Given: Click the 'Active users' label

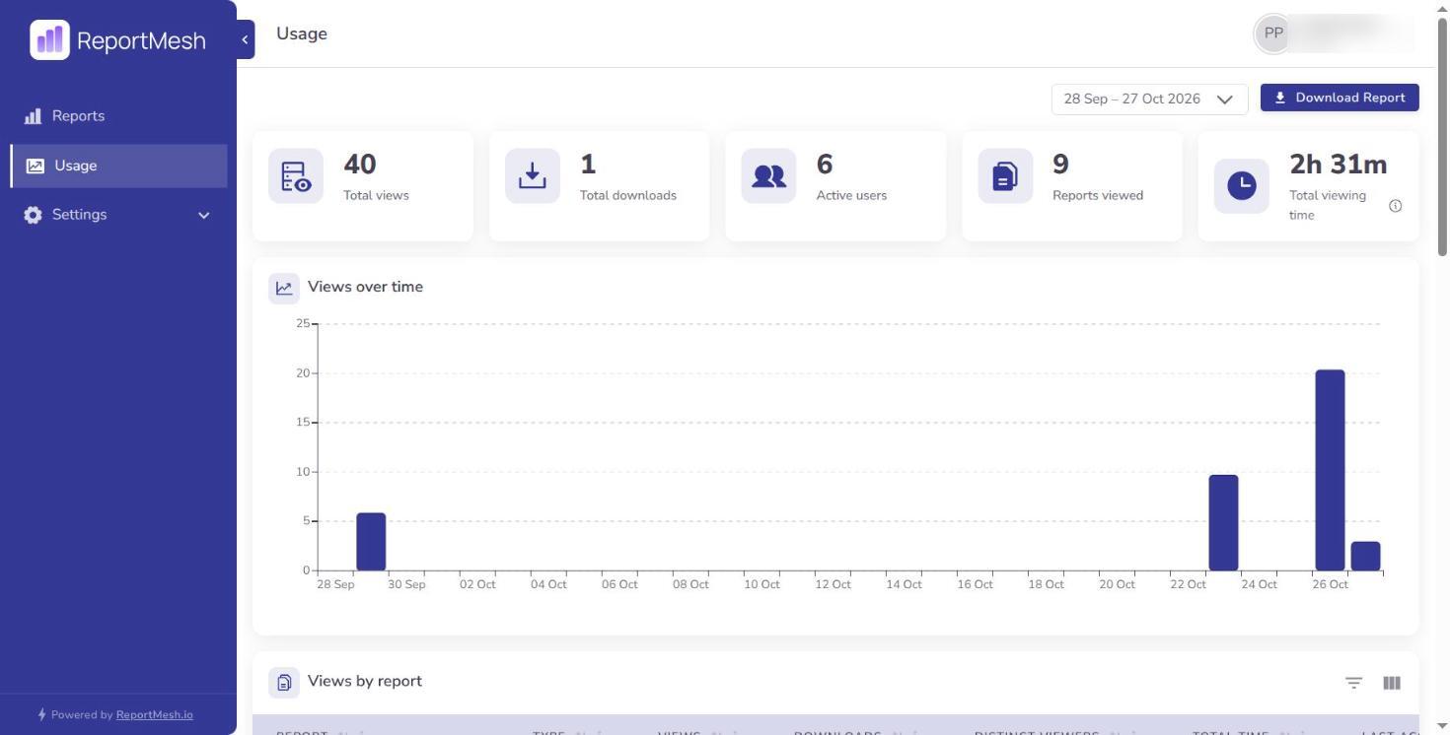Looking at the screenshot, I should point(851,195).
